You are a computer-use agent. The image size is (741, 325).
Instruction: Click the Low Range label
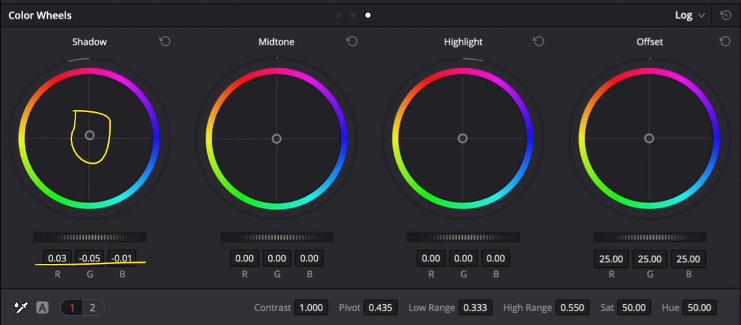(x=432, y=308)
